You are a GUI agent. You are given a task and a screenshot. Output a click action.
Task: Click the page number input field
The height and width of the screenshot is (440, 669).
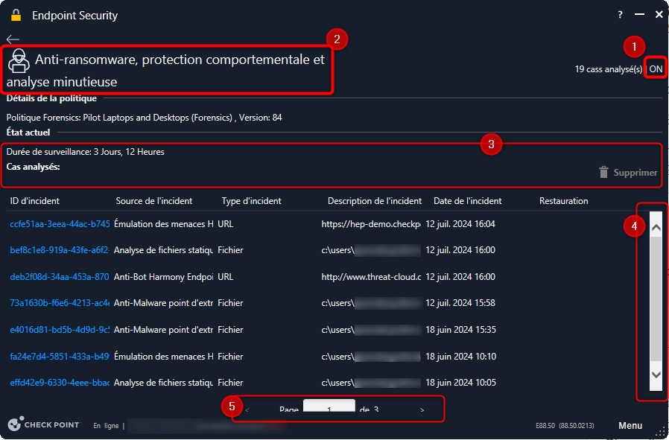coord(329,409)
